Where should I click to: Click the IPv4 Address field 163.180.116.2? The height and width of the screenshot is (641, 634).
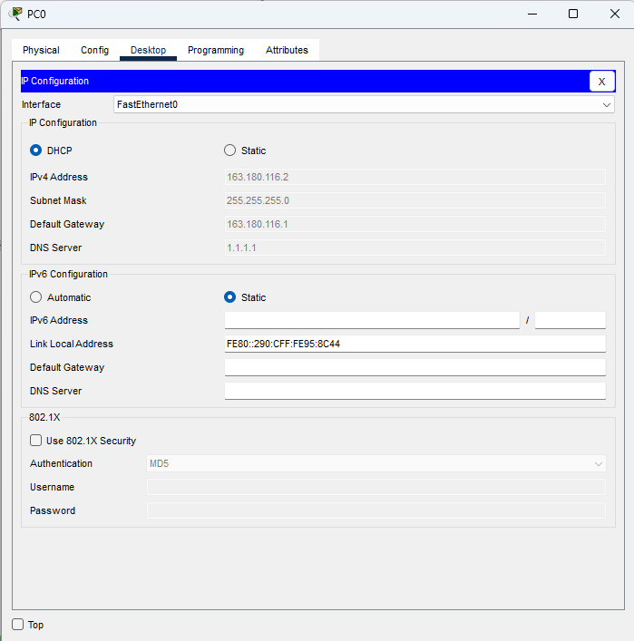415,177
